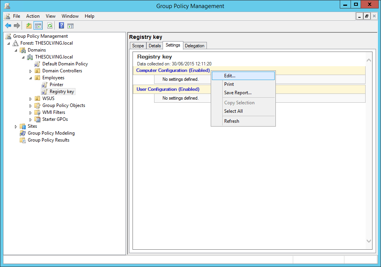Click the Back navigation arrow
The height and width of the screenshot is (267, 381).
(8, 25)
